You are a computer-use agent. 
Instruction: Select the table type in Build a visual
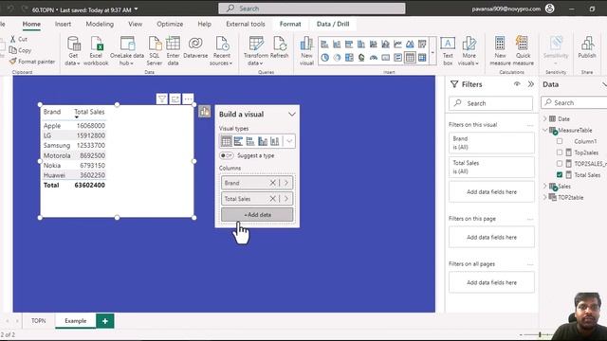pos(226,141)
